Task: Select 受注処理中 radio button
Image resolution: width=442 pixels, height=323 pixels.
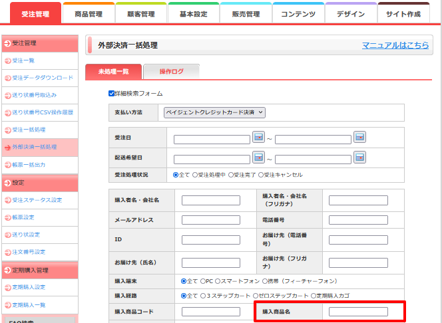Action: point(195,175)
